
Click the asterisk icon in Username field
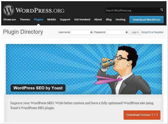coord(91,32)
